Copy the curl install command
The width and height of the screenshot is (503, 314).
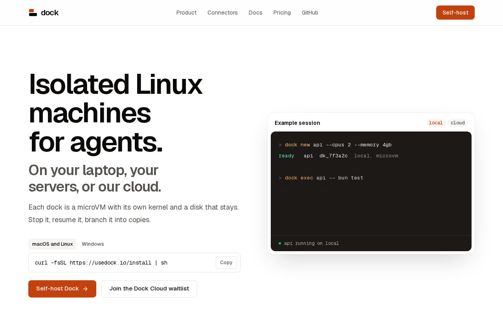[226, 263]
